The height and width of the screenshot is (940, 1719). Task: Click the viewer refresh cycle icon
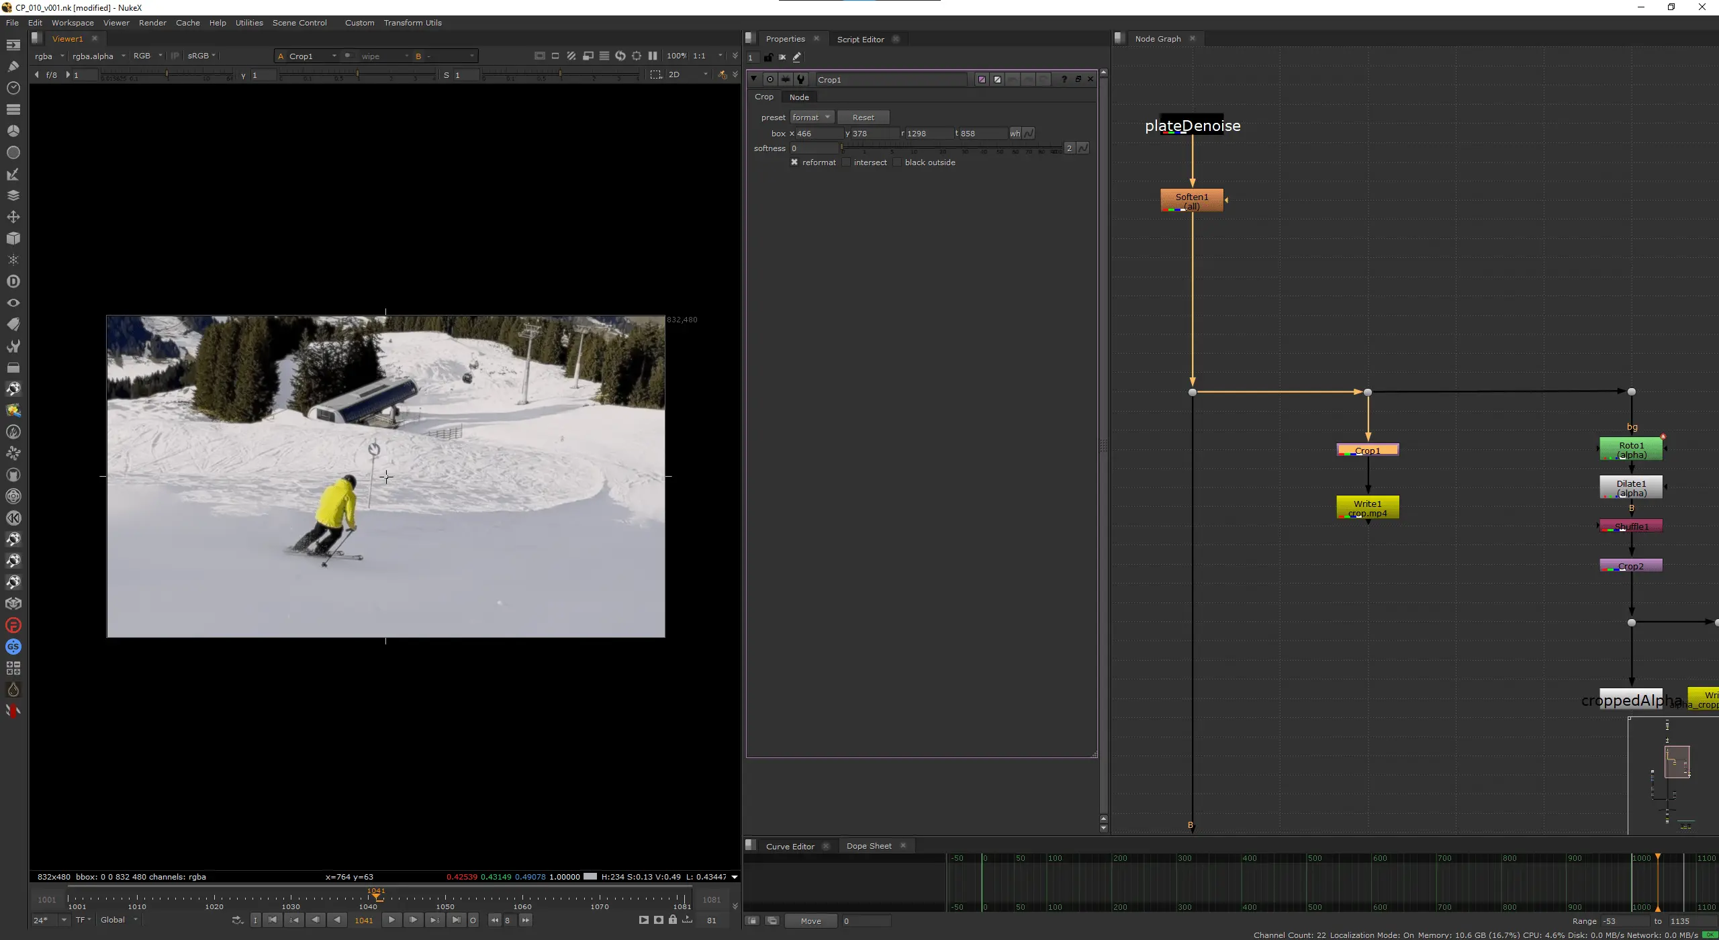[620, 56]
